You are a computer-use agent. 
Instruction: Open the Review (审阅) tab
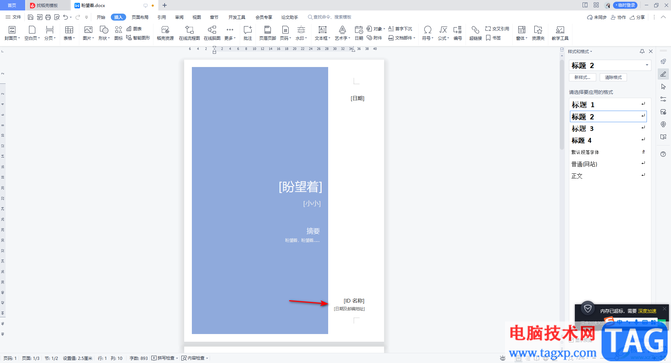pyautogui.click(x=179, y=17)
